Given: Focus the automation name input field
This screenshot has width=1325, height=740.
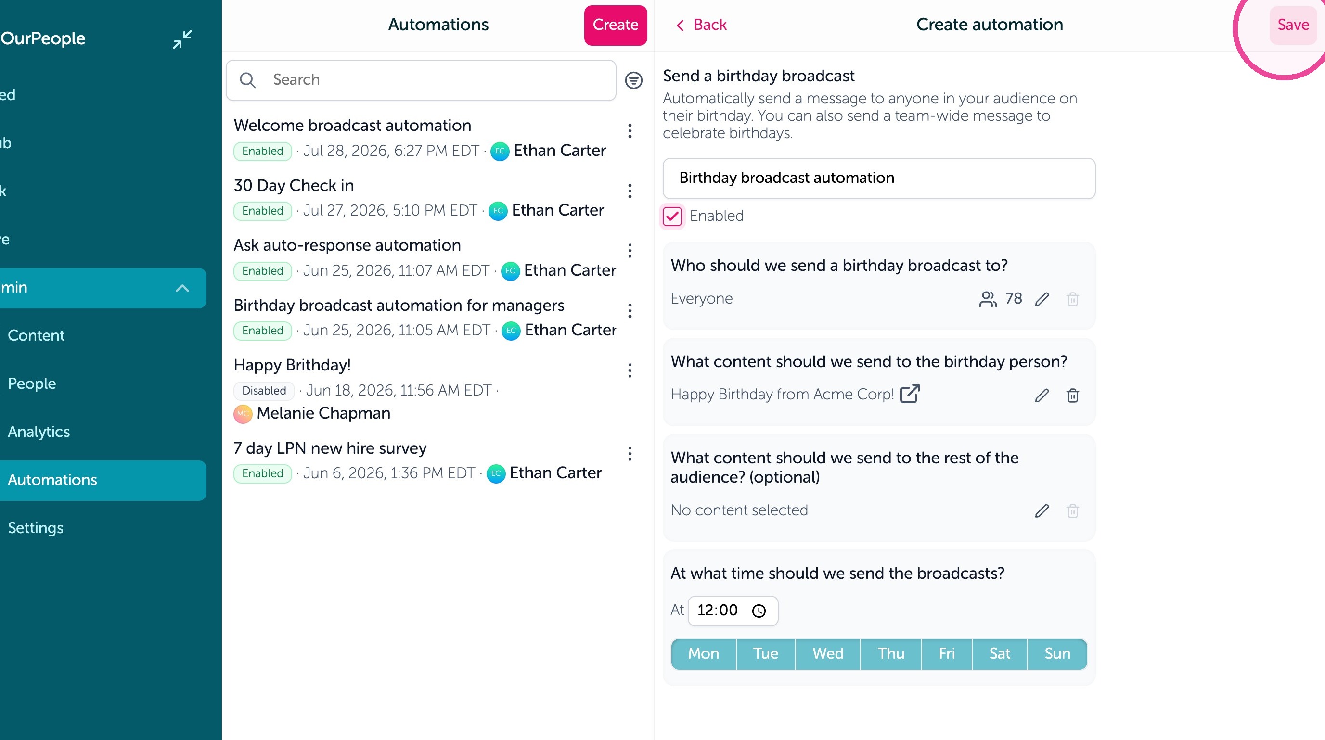Looking at the screenshot, I should point(878,178).
